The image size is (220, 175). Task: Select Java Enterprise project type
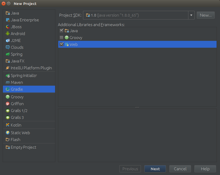(29, 20)
